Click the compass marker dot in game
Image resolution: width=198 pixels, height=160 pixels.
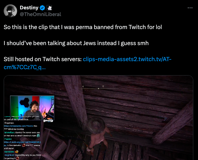pos(98,89)
